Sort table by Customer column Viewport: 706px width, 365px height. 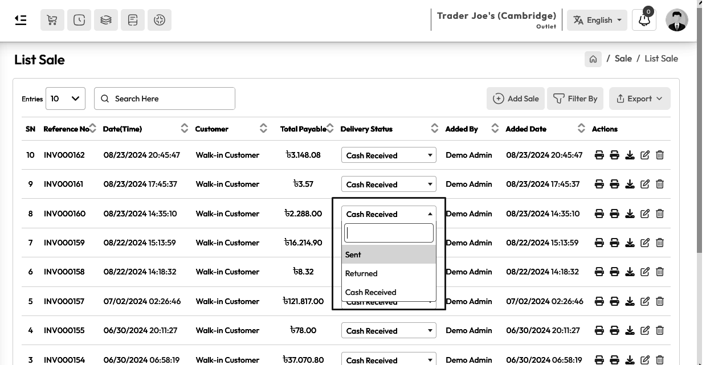pyautogui.click(x=263, y=129)
